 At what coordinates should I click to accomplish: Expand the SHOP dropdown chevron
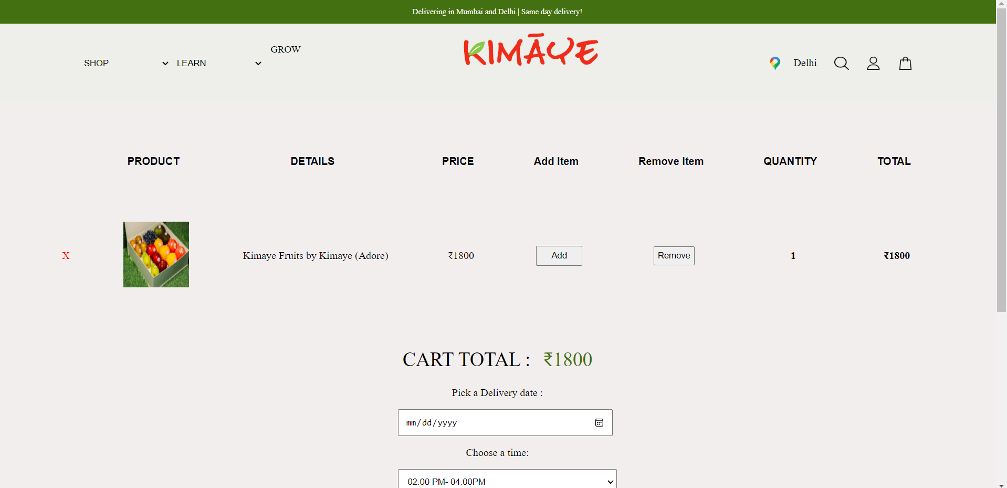coord(165,64)
